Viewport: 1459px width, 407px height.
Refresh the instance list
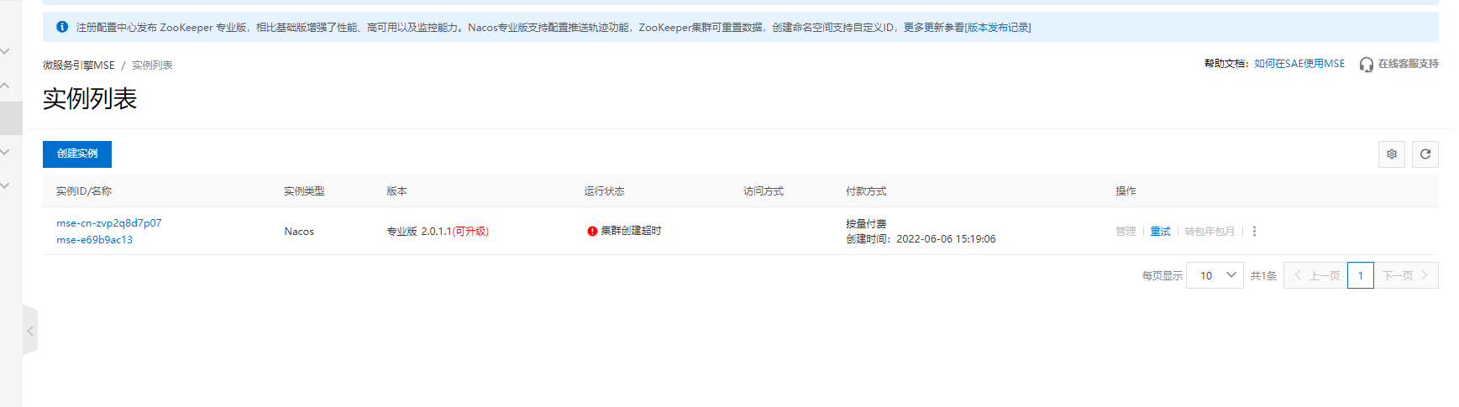click(x=1425, y=154)
